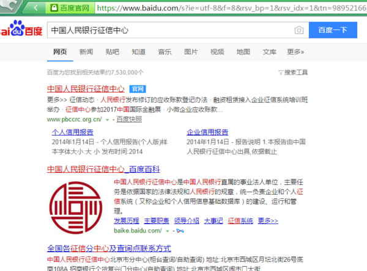
Task: Open the red 征信中心 seal logo thumbnail
Action: (76, 208)
